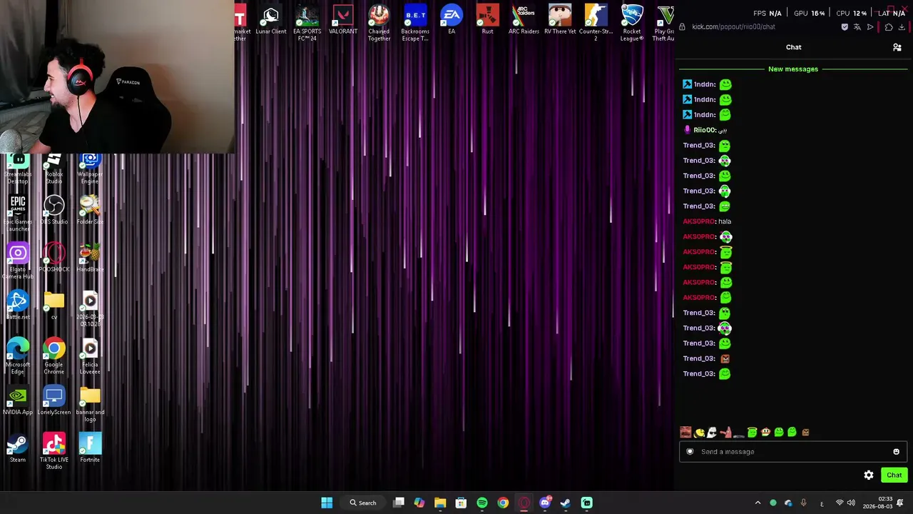Open the volume control in system tray
The image size is (913, 514).
851,503
